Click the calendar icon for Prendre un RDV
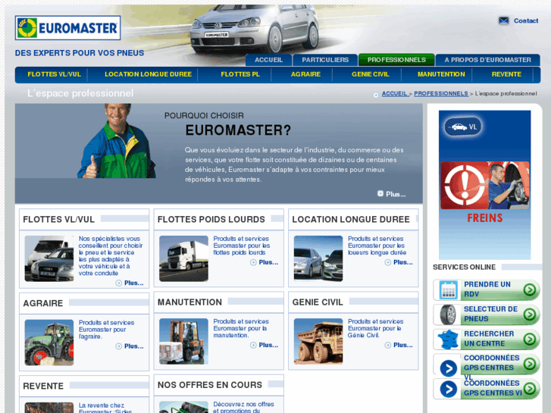This screenshot has height=413, width=551. 449,290
